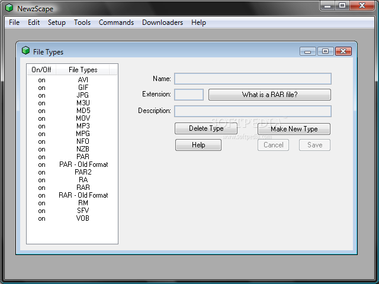Select the VOB file type
The width and height of the screenshot is (379, 284).
coord(83,218)
